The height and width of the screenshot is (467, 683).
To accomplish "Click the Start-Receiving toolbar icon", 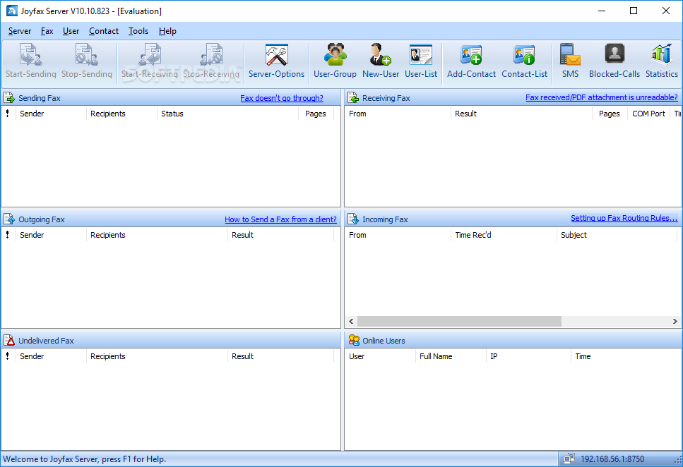I will tap(150, 61).
